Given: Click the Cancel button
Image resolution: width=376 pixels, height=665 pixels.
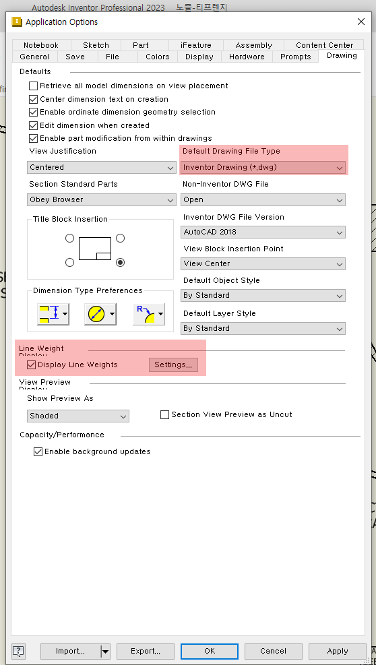Looking at the screenshot, I should point(274,651).
